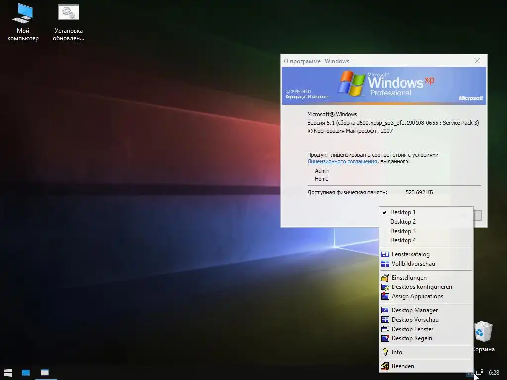Image resolution: width=507 pixels, height=380 pixels.
Task: Select the Установка обновлен... desktop icon
Action: pos(68,22)
